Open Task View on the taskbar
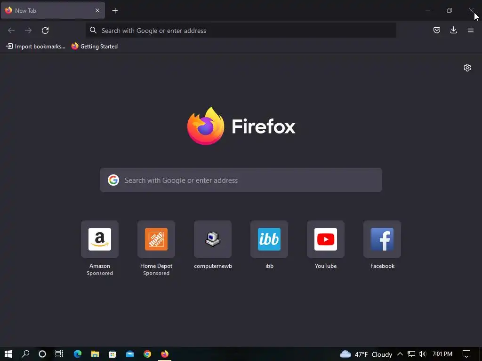Viewport: 482px width, 361px height. (59, 354)
